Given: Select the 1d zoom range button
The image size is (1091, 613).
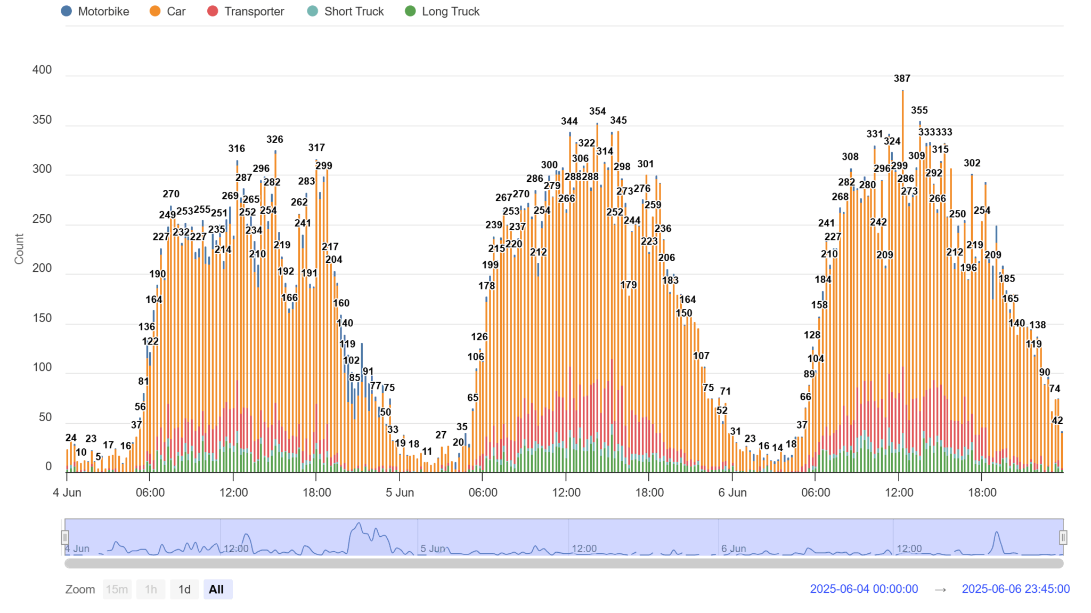Looking at the screenshot, I should [x=184, y=590].
